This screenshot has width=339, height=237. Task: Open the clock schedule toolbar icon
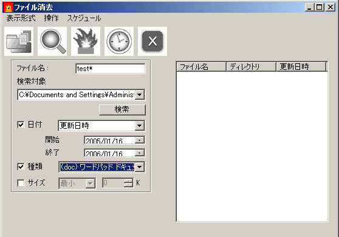pyautogui.click(x=119, y=41)
